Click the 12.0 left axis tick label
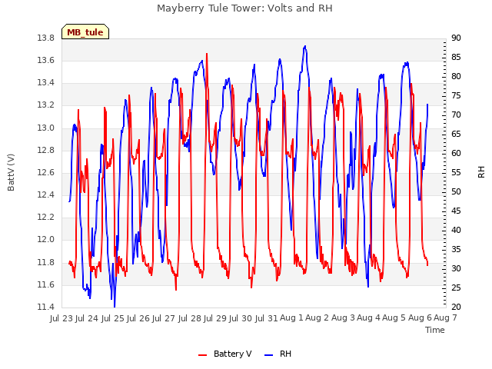The height and width of the screenshot is (369, 492). [45, 240]
